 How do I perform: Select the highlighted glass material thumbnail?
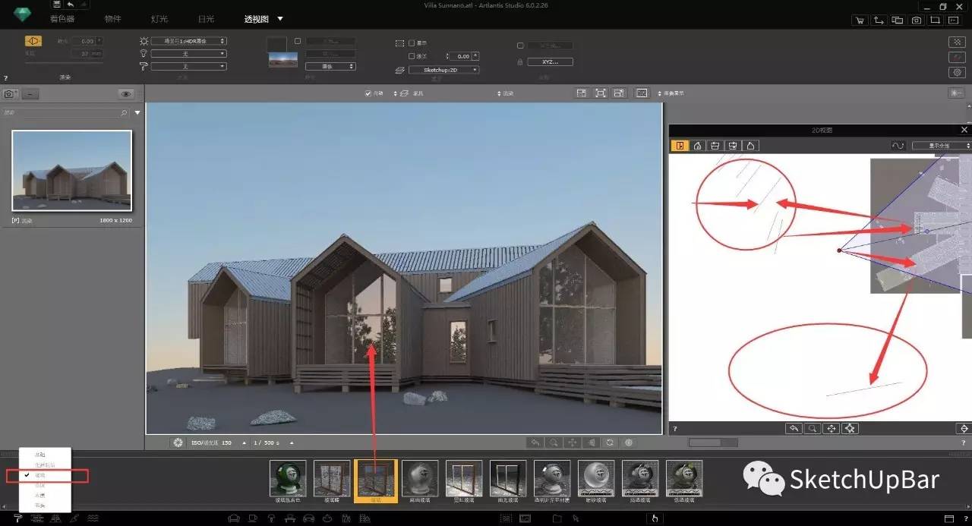coord(376,479)
